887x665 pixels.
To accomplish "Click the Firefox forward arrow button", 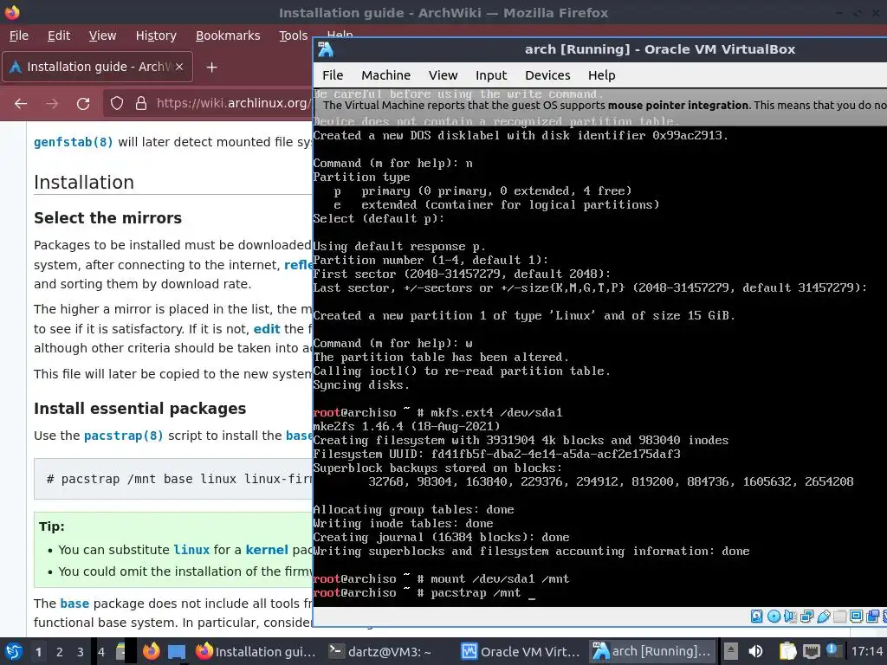I will tap(52, 104).
